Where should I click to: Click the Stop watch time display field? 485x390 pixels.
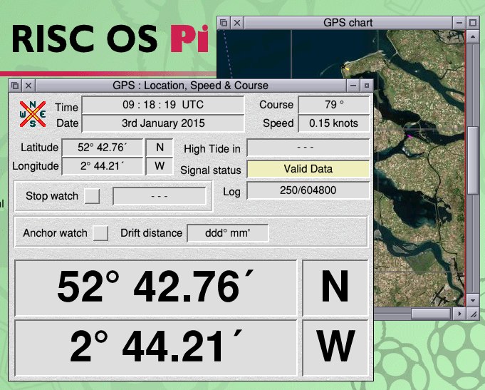[160, 196]
